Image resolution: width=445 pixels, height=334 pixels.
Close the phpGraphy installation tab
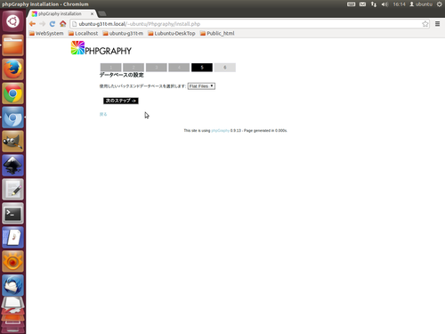92,13
